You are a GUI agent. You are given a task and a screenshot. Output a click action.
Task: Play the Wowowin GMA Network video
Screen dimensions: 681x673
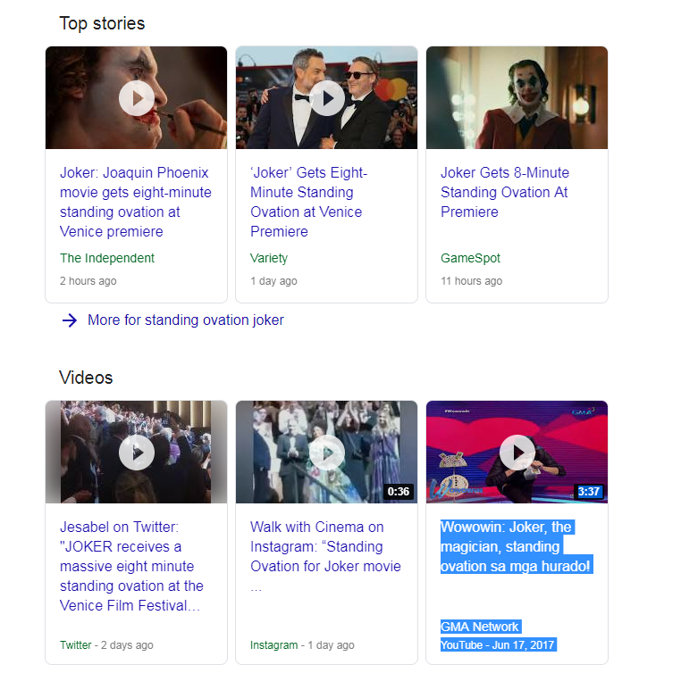click(517, 453)
